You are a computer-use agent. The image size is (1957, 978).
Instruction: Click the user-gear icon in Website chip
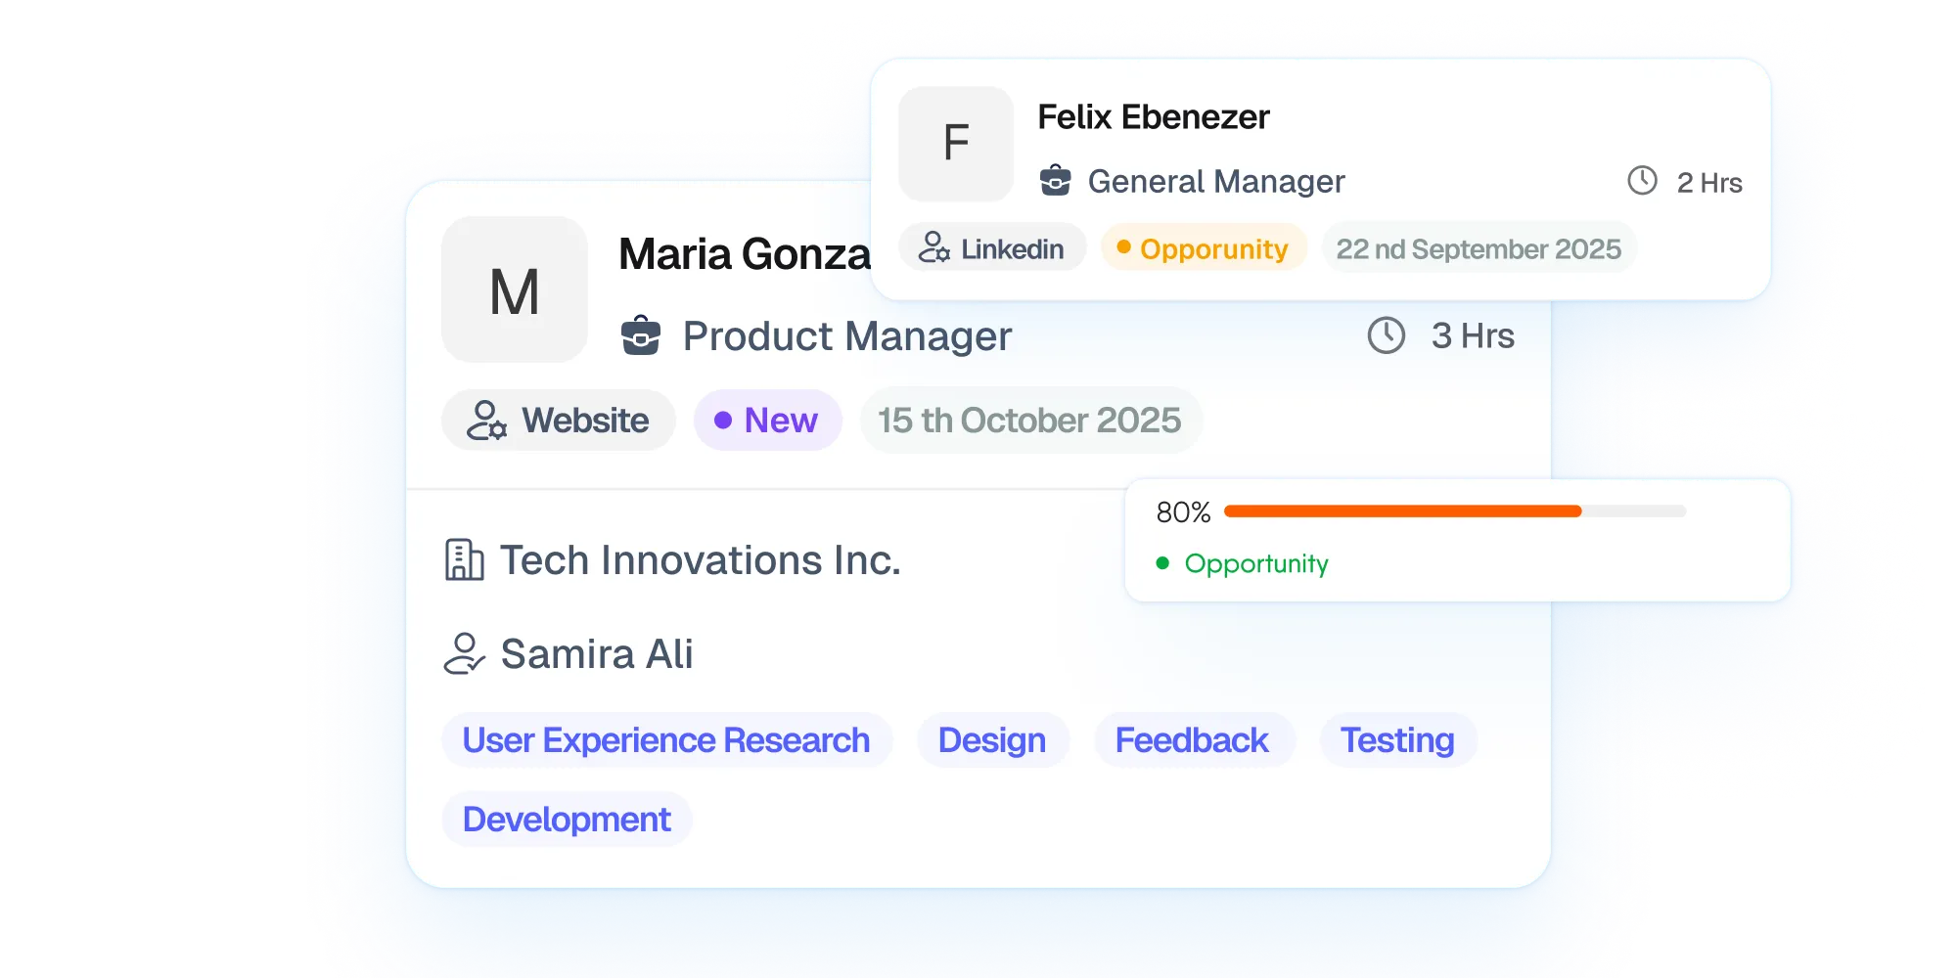coord(486,421)
